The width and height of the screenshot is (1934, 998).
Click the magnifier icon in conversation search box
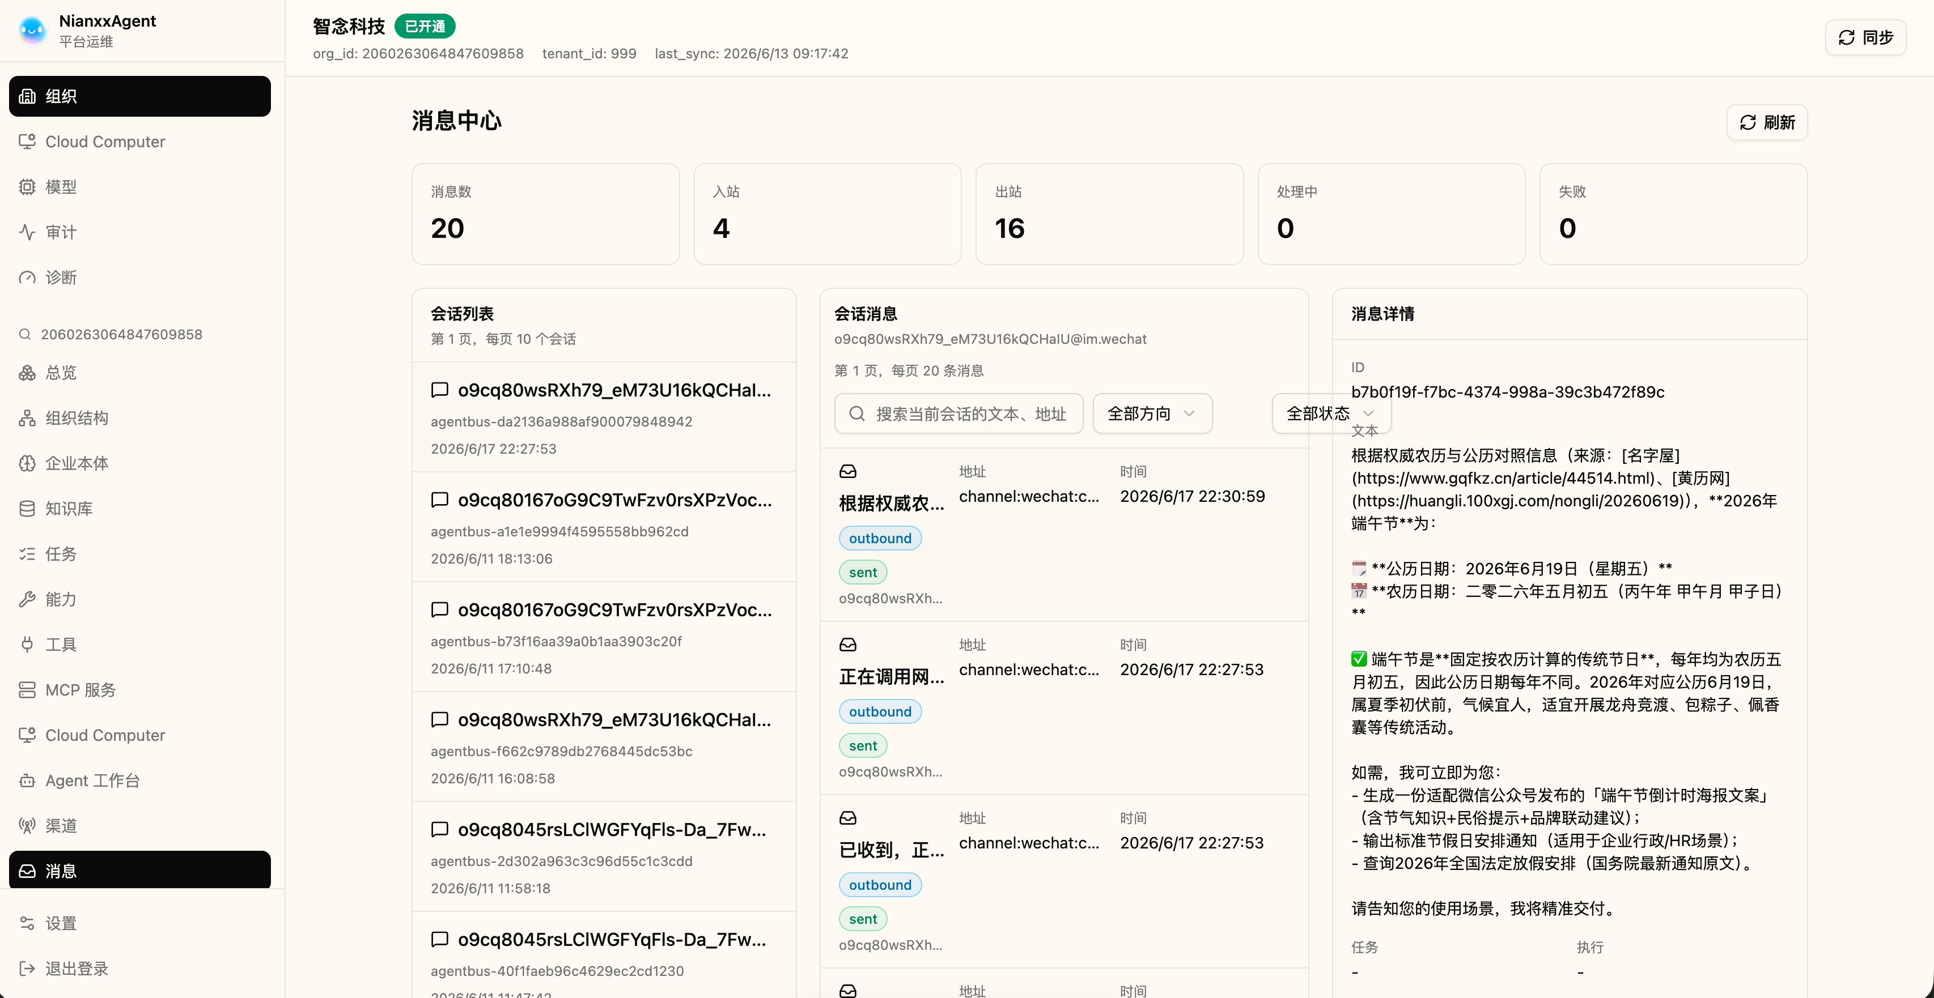856,413
